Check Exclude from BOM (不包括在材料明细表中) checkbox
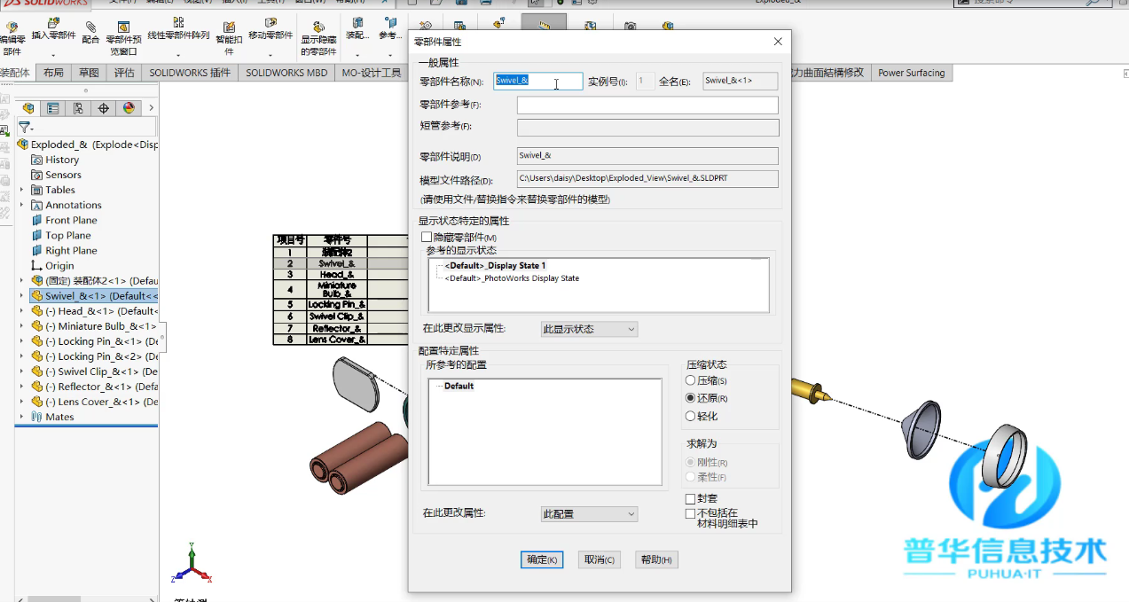Image resolution: width=1129 pixels, height=602 pixels. (x=691, y=513)
